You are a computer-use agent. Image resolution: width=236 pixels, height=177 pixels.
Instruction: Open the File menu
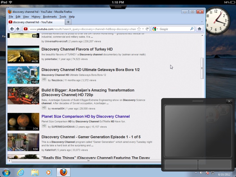[11, 17]
